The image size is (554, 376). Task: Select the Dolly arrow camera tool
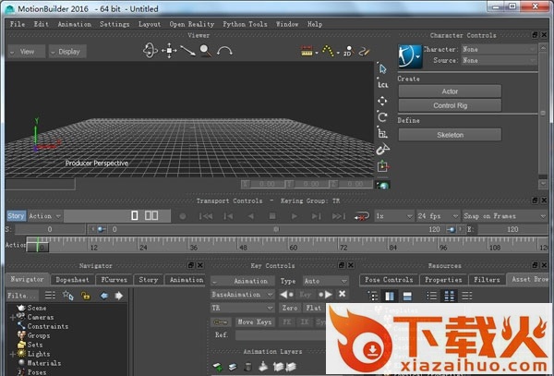(187, 51)
